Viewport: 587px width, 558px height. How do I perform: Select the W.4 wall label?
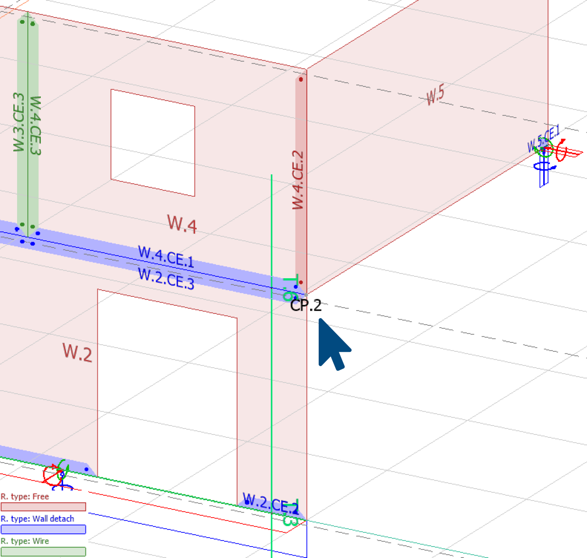point(182,223)
